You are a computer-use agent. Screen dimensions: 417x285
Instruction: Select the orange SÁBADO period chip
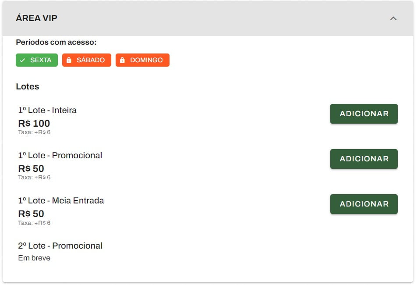87,60
